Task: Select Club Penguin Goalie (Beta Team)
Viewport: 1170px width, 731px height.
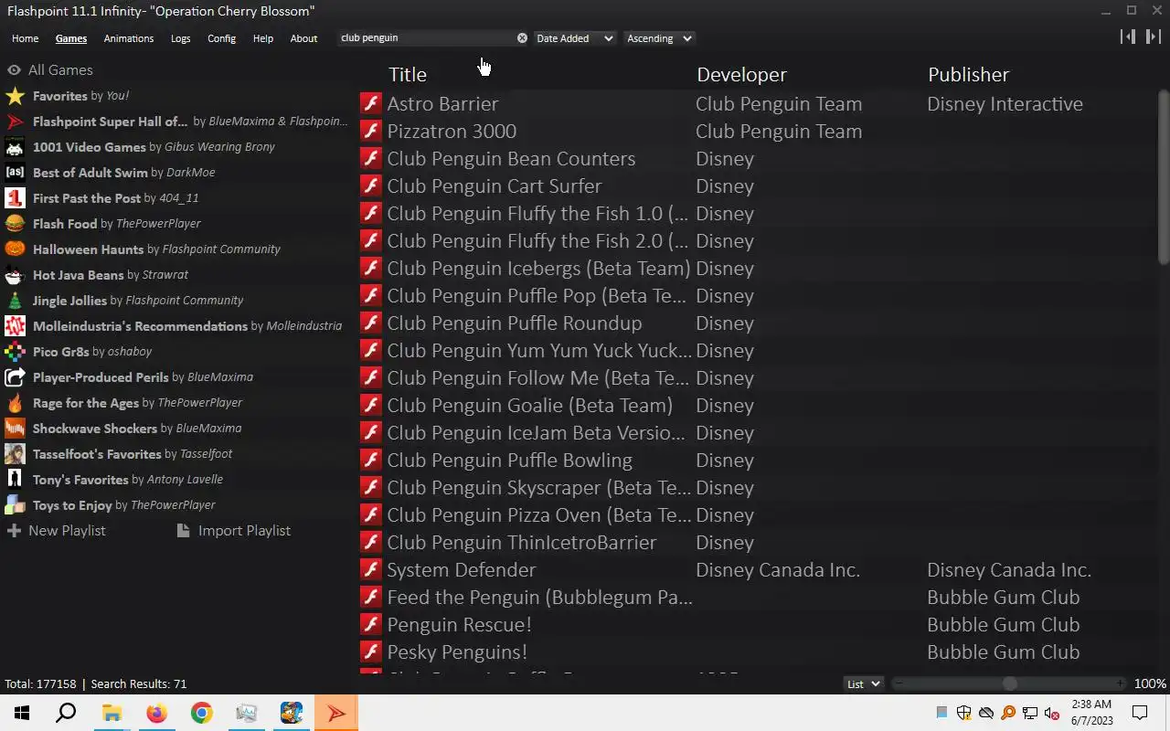Action: tap(757, 405)
